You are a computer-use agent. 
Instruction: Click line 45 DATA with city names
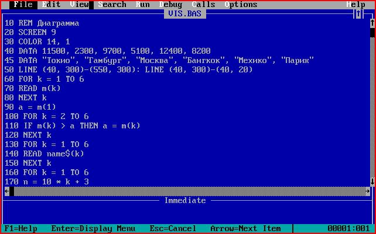tap(159, 60)
